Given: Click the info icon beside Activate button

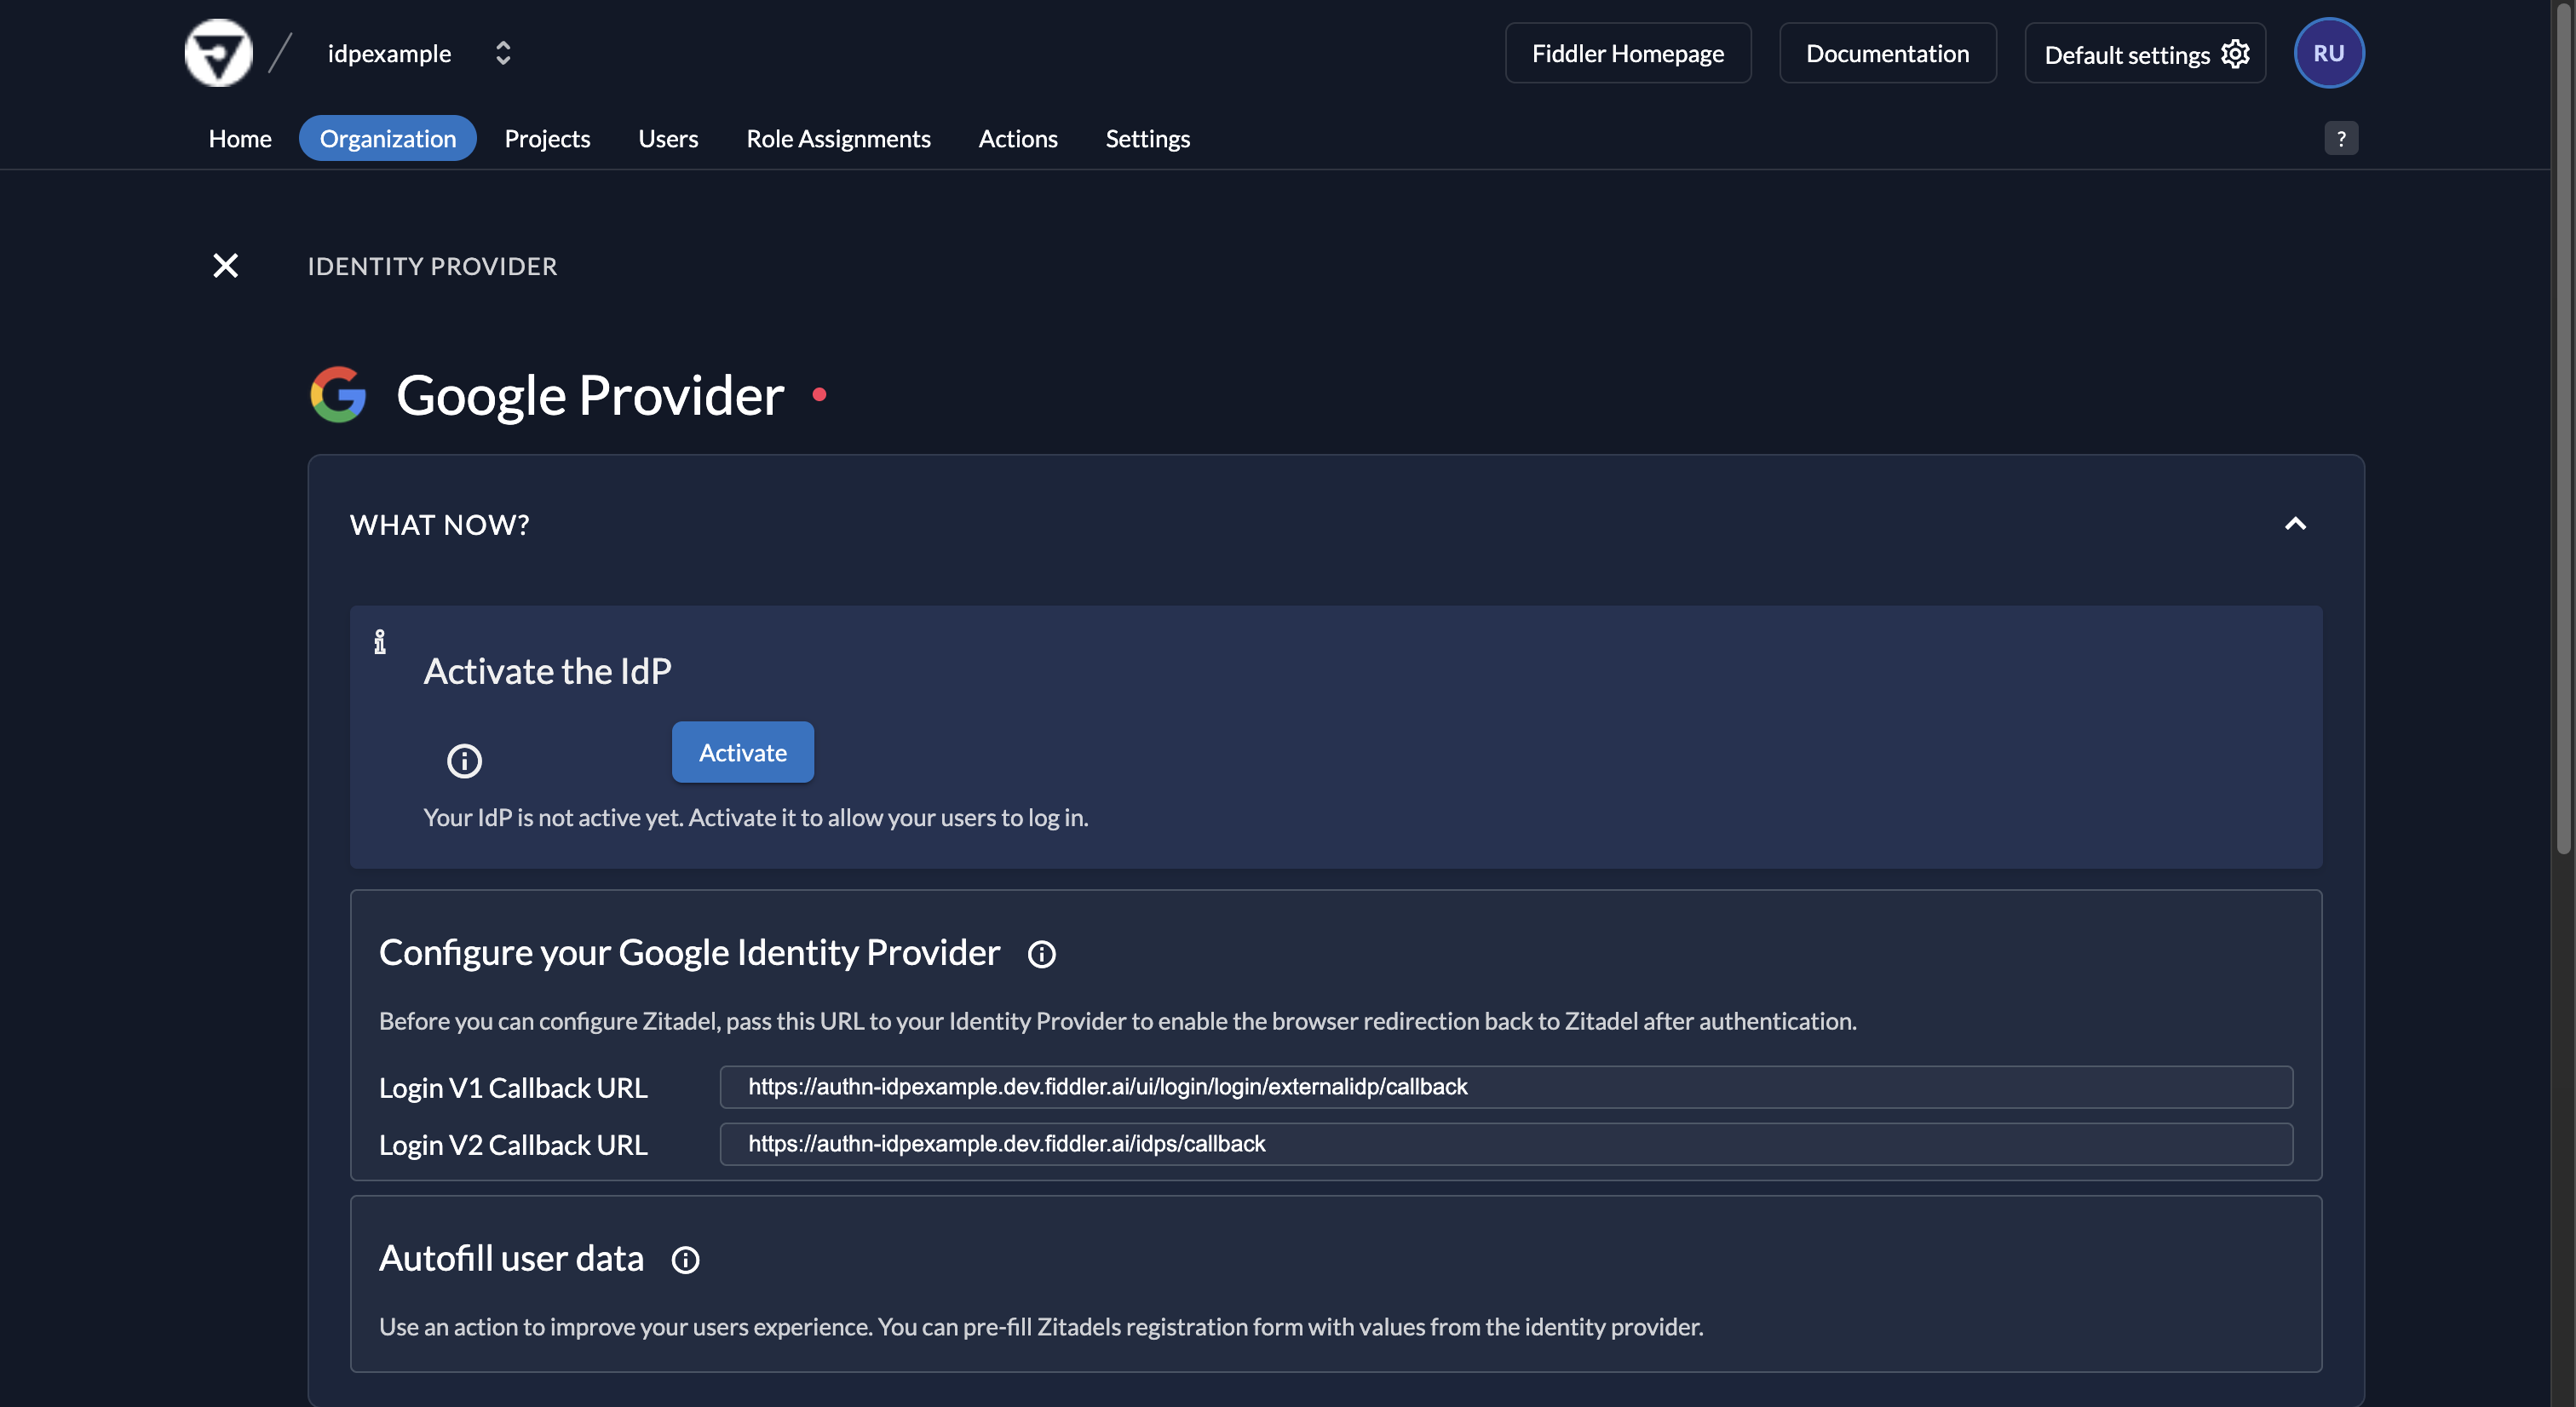Looking at the screenshot, I should coord(464,761).
